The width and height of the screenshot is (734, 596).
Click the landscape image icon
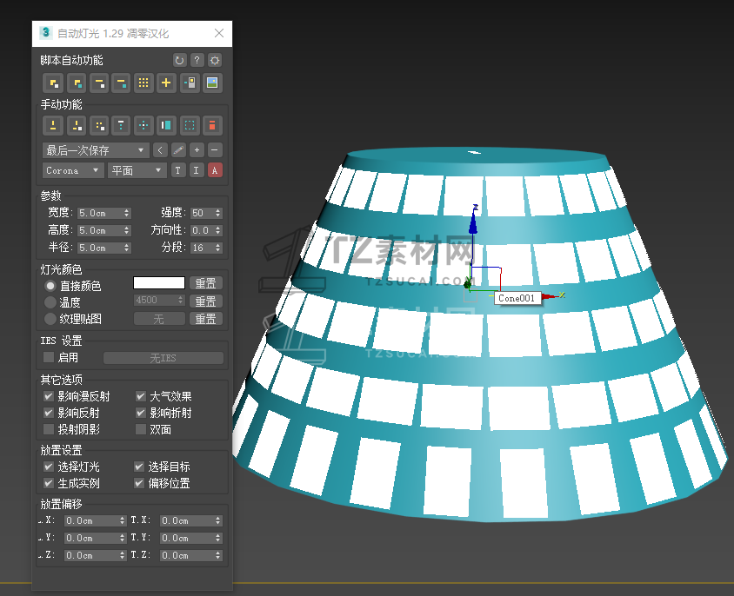212,83
